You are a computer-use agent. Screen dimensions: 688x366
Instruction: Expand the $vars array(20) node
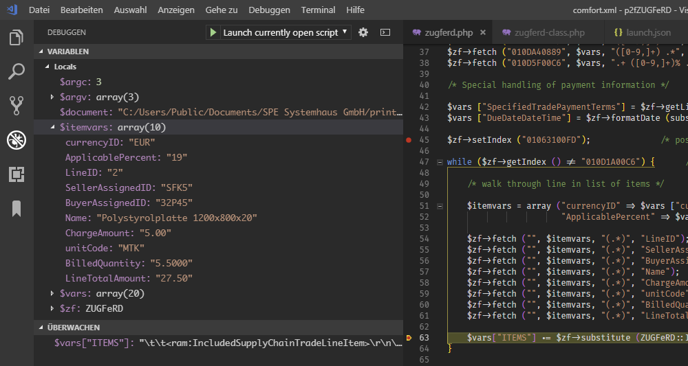(53, 294)
